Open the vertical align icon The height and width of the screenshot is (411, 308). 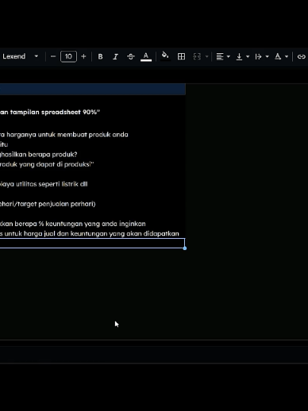[239, 56]
